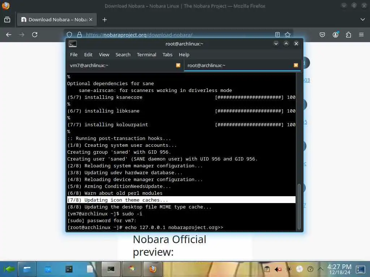
Task: Open the Tabs menu in the terminal
Action: click(x=167, y=55)
